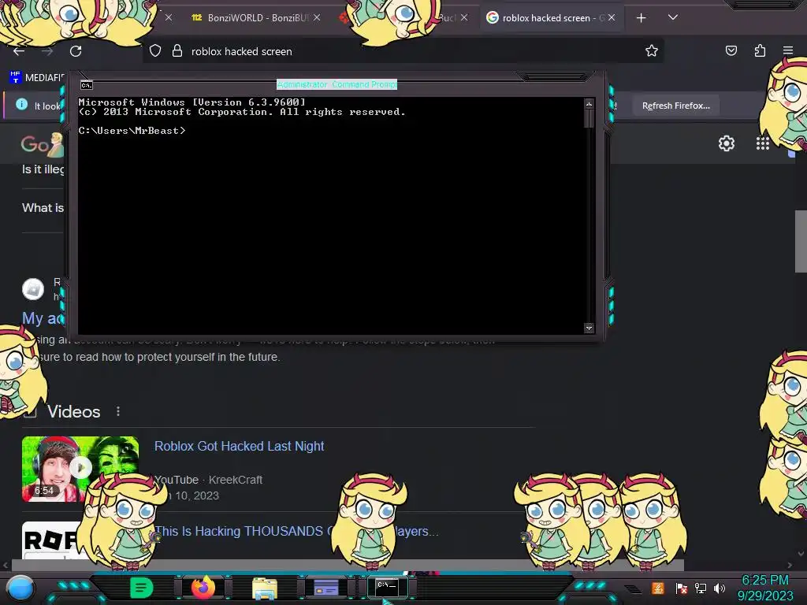
Task: Click the 'C:\Users\MrBeast>' prompt line
Action: pyautogui.click(x=132, y=131)
